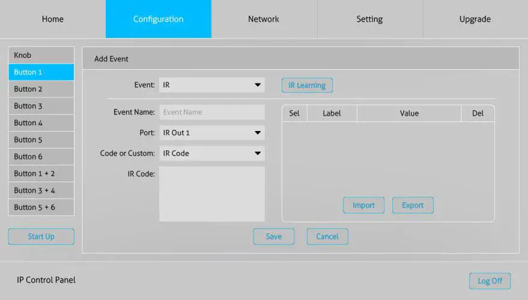Image resolution: width=528 pixels, height=300 pixels.
Task: Click the Import button
Action: [363, 205]
